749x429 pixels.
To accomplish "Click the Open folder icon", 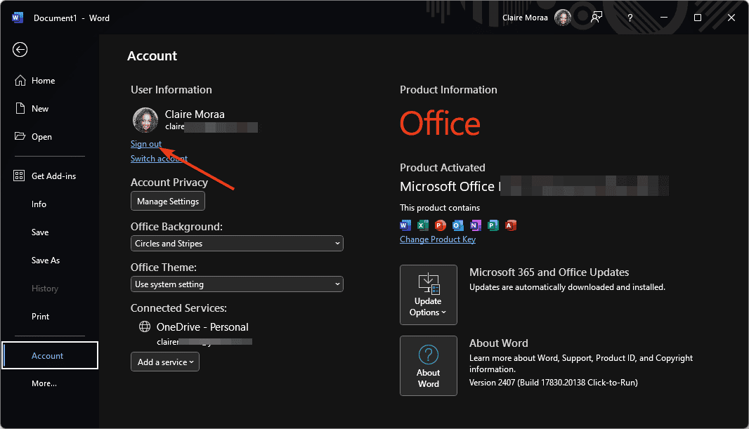I will (20, 136).
